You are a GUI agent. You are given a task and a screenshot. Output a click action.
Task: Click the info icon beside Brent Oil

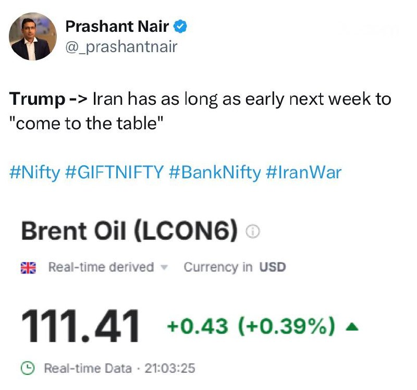252,231
